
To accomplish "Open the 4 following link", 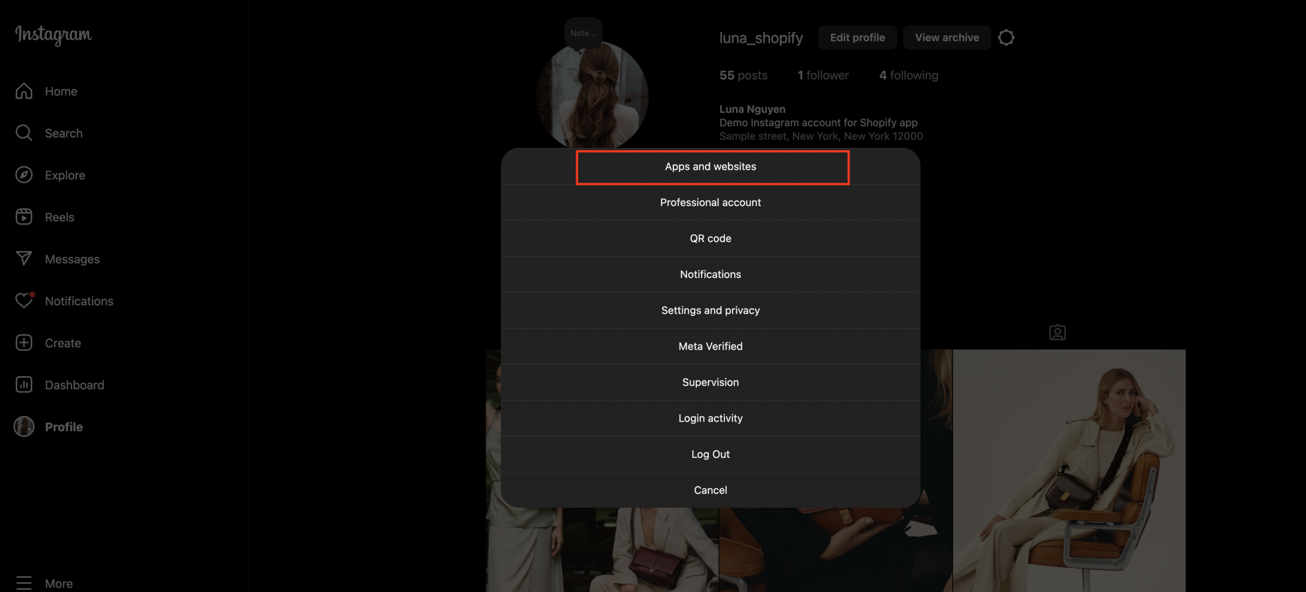I will coord(908,76).
